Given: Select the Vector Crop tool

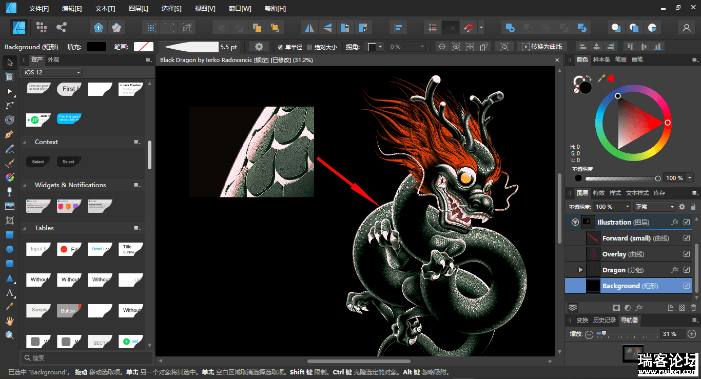Looking at the screenshot, I should 10,221.
